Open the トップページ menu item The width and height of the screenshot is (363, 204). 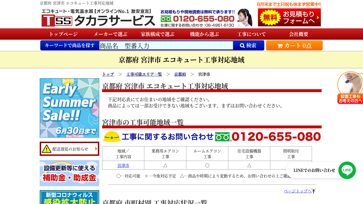pyautogui.click(x=63, y=34)
